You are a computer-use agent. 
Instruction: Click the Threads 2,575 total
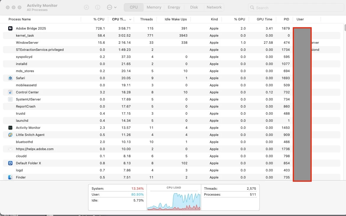[x=230, y=189]
